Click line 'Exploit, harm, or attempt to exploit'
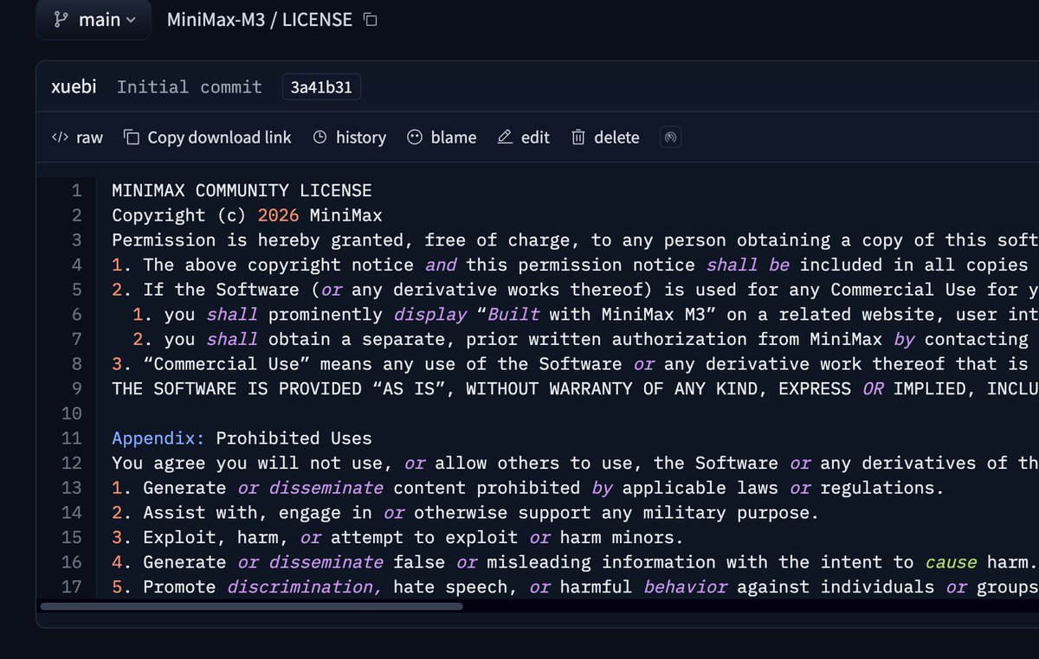The height and width of the screenshot is (659, 1039). (x=397, y=538)
